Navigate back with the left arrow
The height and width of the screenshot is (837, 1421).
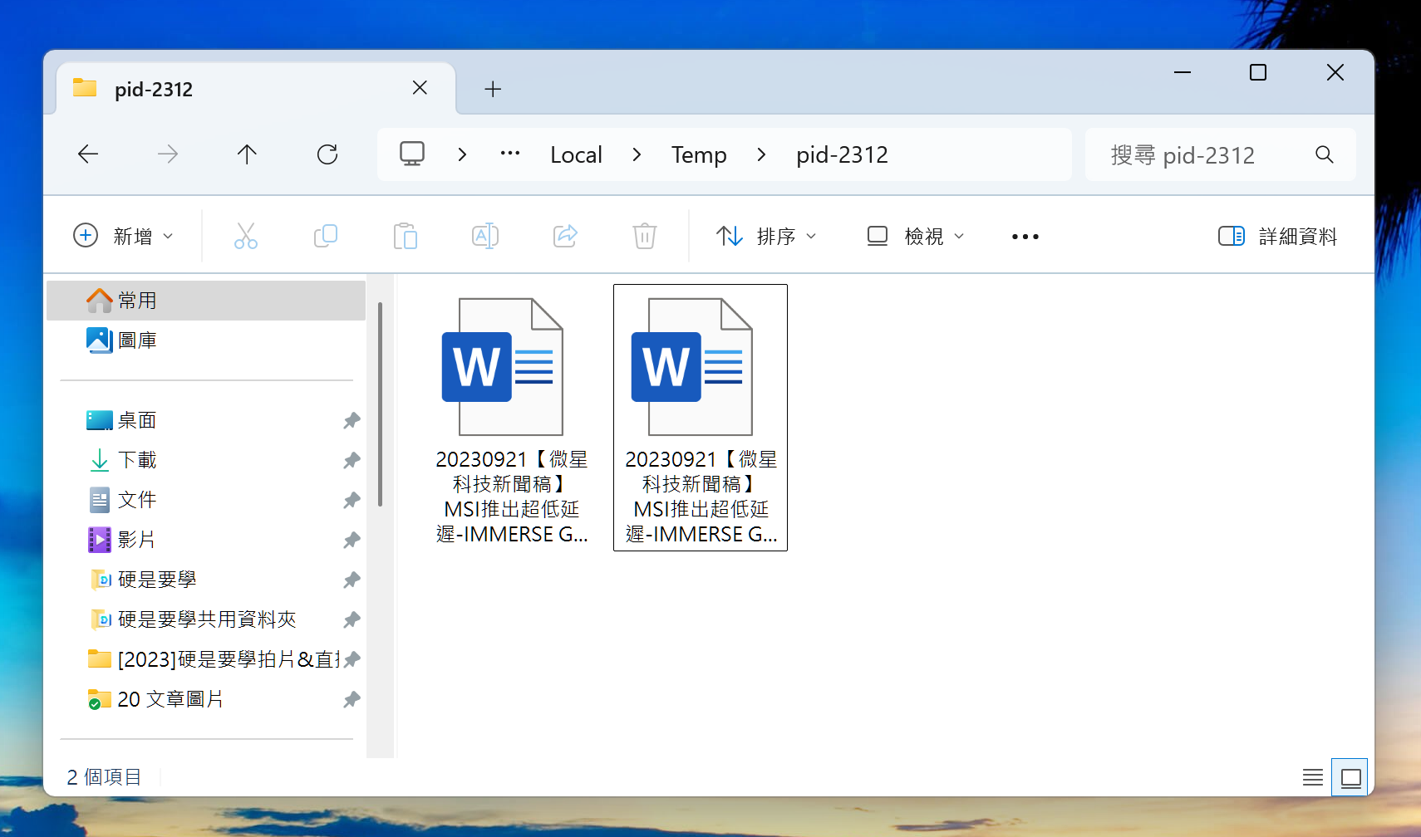[x=88, y=154]
